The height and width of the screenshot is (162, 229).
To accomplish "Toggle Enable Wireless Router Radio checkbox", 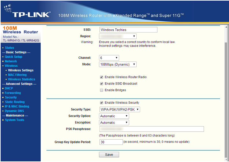I will point(102,77).
